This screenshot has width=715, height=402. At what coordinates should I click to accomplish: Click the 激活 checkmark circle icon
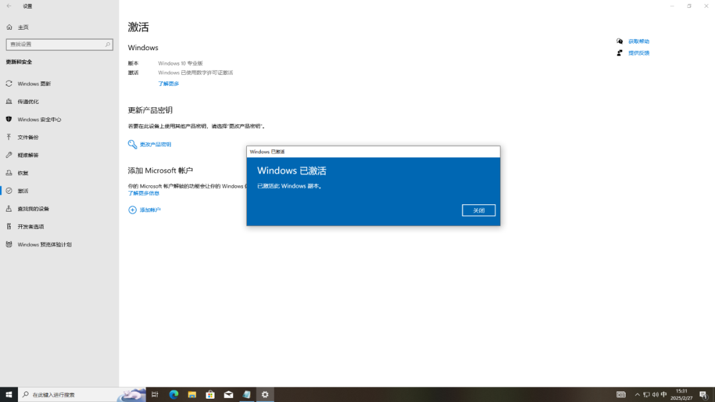coord(9,191)
